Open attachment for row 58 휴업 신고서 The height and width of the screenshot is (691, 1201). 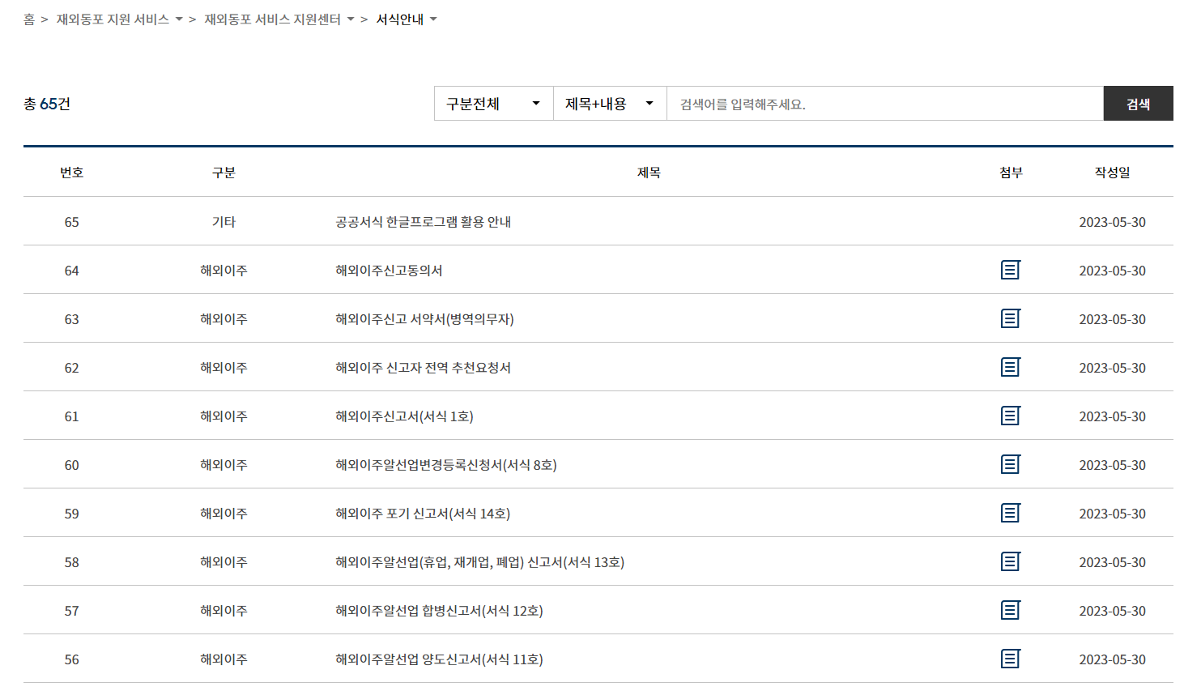click(1010, 561)
